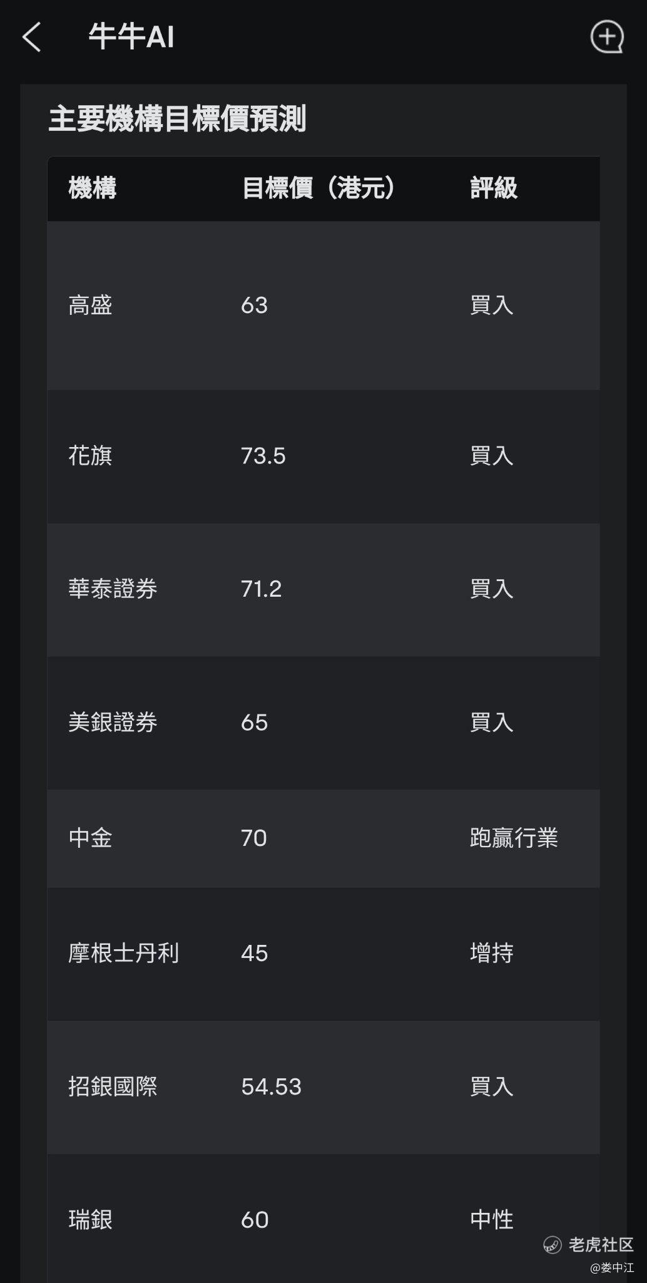Screen dimensions: 647x1283
Task: Select the 增持 rating cell
Action: pos(492,953)
